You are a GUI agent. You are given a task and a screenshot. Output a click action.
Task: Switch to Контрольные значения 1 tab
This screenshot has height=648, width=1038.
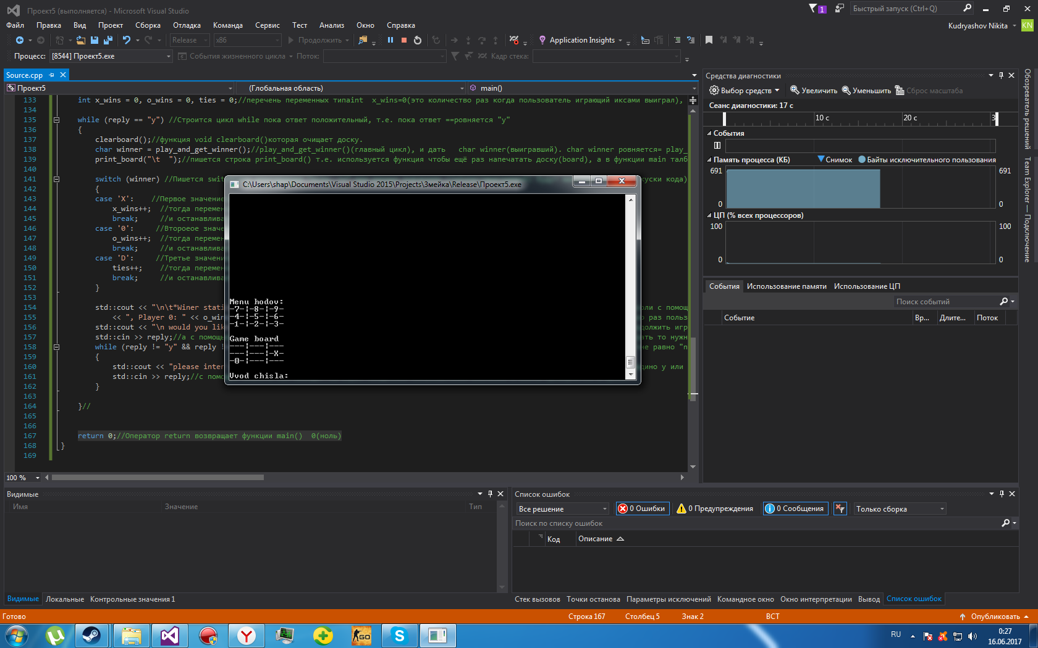pos(133,599)
